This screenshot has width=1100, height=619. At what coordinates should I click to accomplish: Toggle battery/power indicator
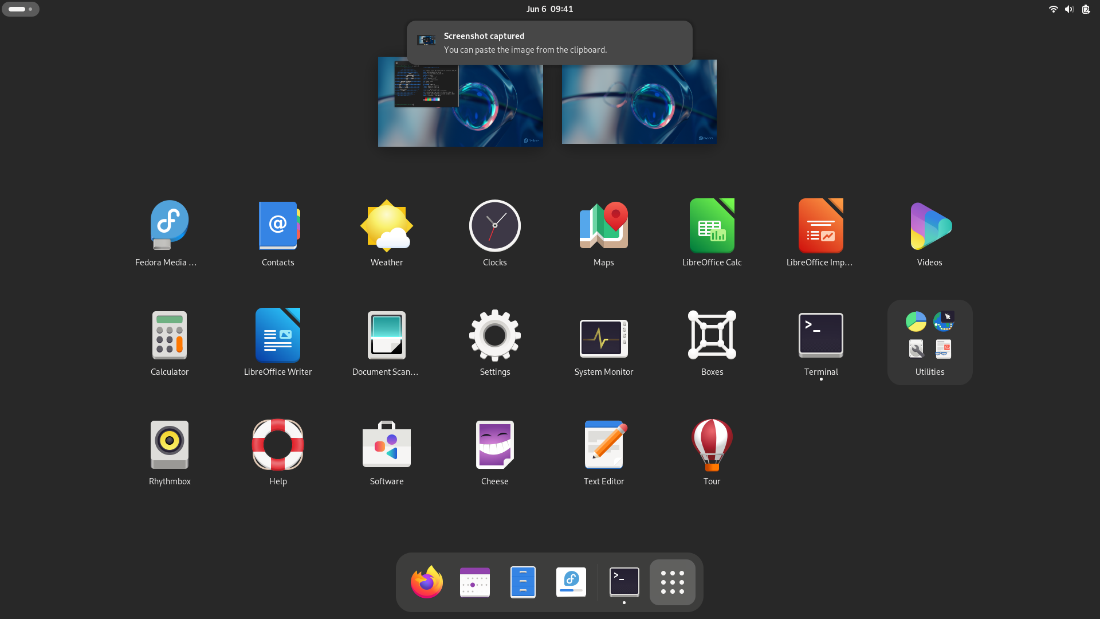point(1086,9)
